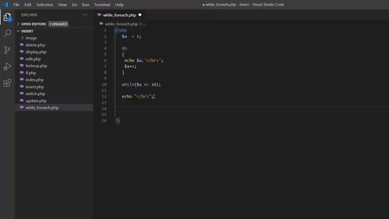Click the $a++; statement on line 7
The height and width of the screenshot is (219, 389).
coord(130,66)
